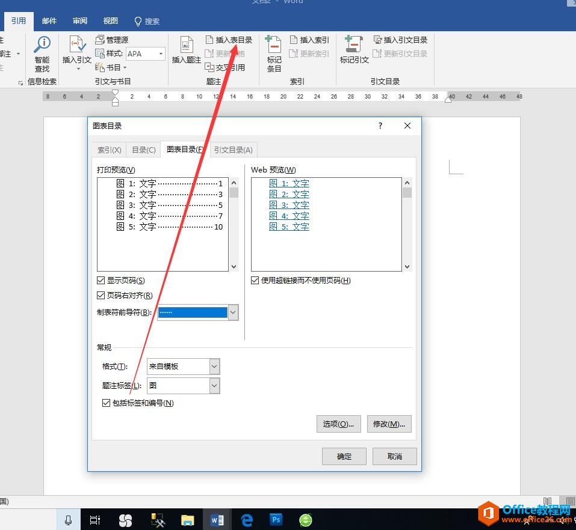The width and height of the screenshot is (576, 530).
Task: Open Manage Sources (管理源)
Action: pos(112,40)
